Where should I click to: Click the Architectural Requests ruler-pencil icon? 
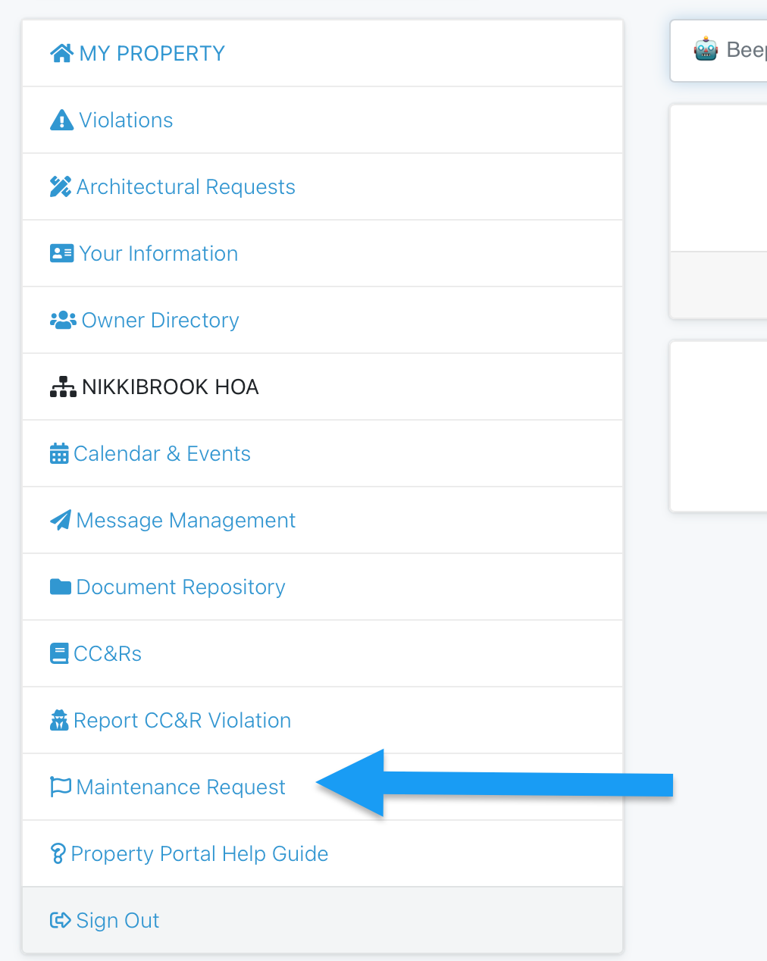pos(61,186)
